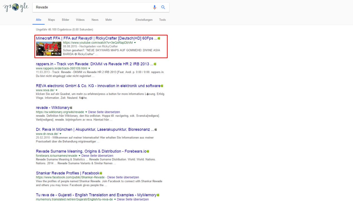This screenshot has width=353, height=201.
Task: Open Shankar Revade Profiles Facebook result
Action: point(68,173)
